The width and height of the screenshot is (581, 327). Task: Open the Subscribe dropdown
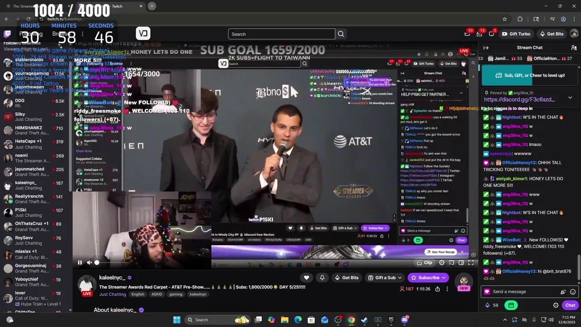click(428, 277)
